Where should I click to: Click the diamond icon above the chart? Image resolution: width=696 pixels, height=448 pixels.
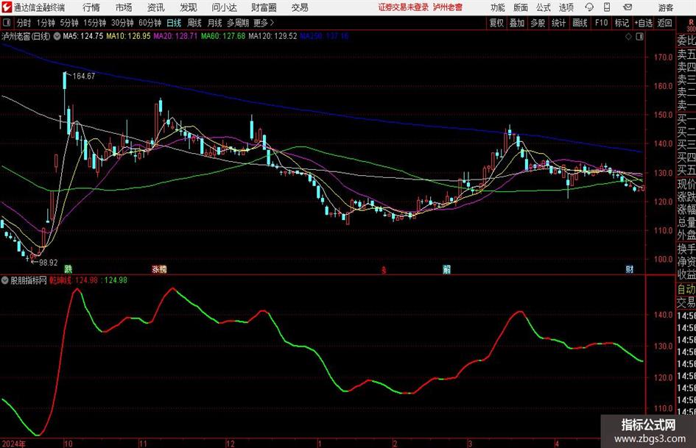coord(628,37)
